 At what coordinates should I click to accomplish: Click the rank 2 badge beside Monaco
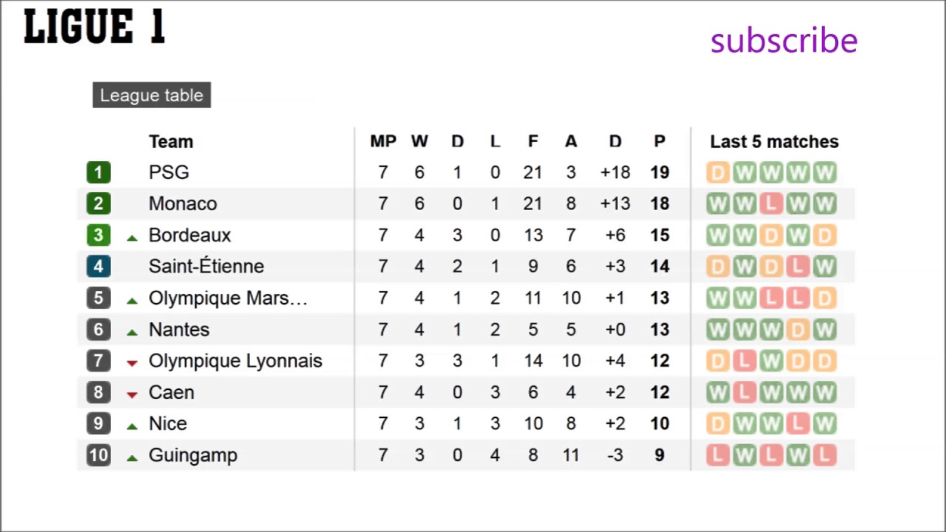coord(98,204)
